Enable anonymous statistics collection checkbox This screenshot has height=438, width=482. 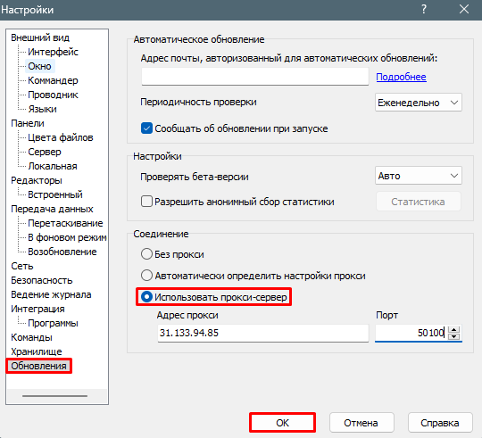146,202
